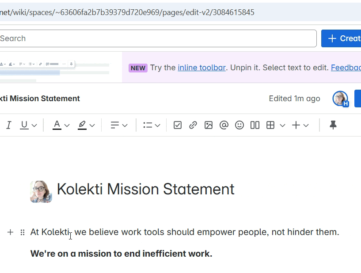Open underline more-formatting dropdown arrow
This screenshot has height=273, width=361.
coord(34,125)
